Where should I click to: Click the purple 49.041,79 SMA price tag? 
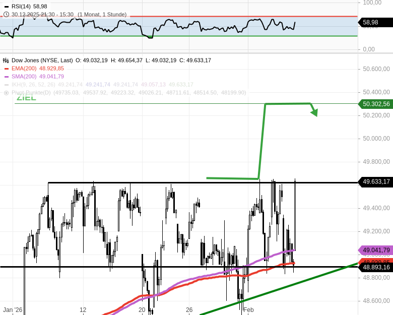[x=376, y=250]
